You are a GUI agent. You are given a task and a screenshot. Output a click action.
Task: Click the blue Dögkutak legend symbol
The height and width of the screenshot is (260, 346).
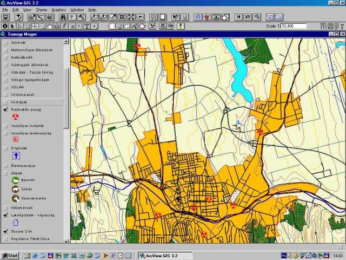coord(16,156)
